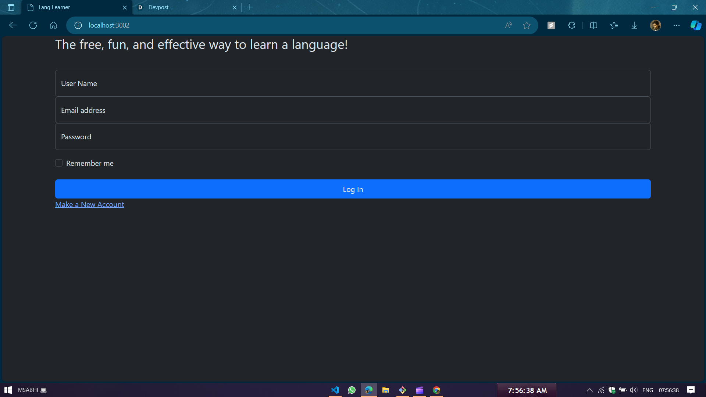
Task: Open the browser Extensions puzzle icon
Action: point(571,25)
